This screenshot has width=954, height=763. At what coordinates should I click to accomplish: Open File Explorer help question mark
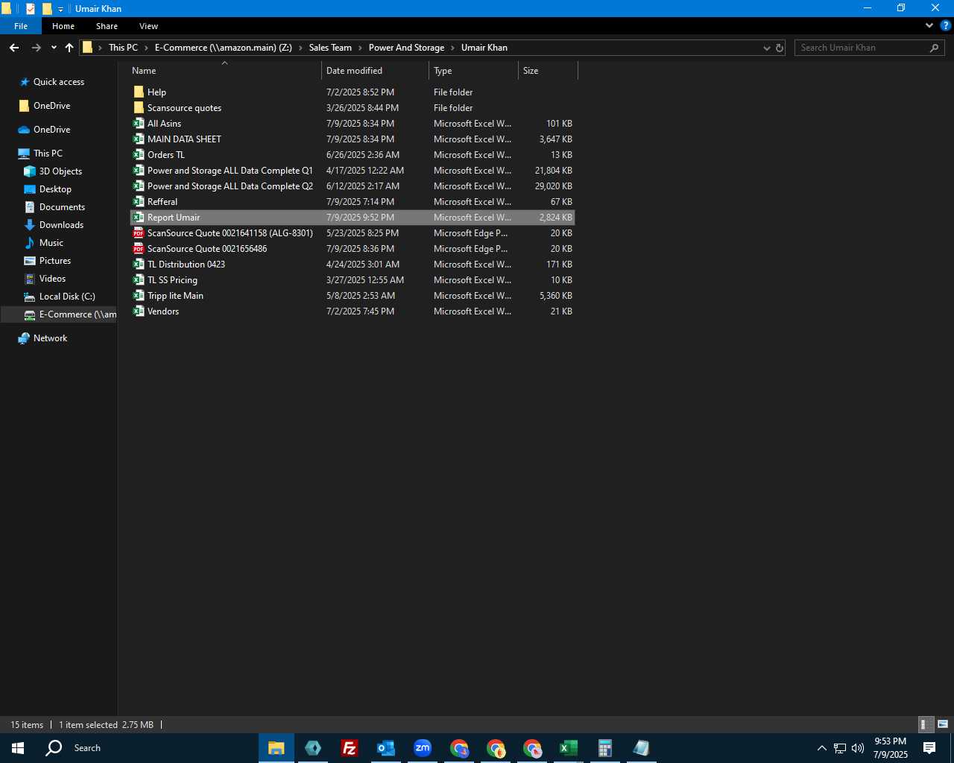point(945,25)
